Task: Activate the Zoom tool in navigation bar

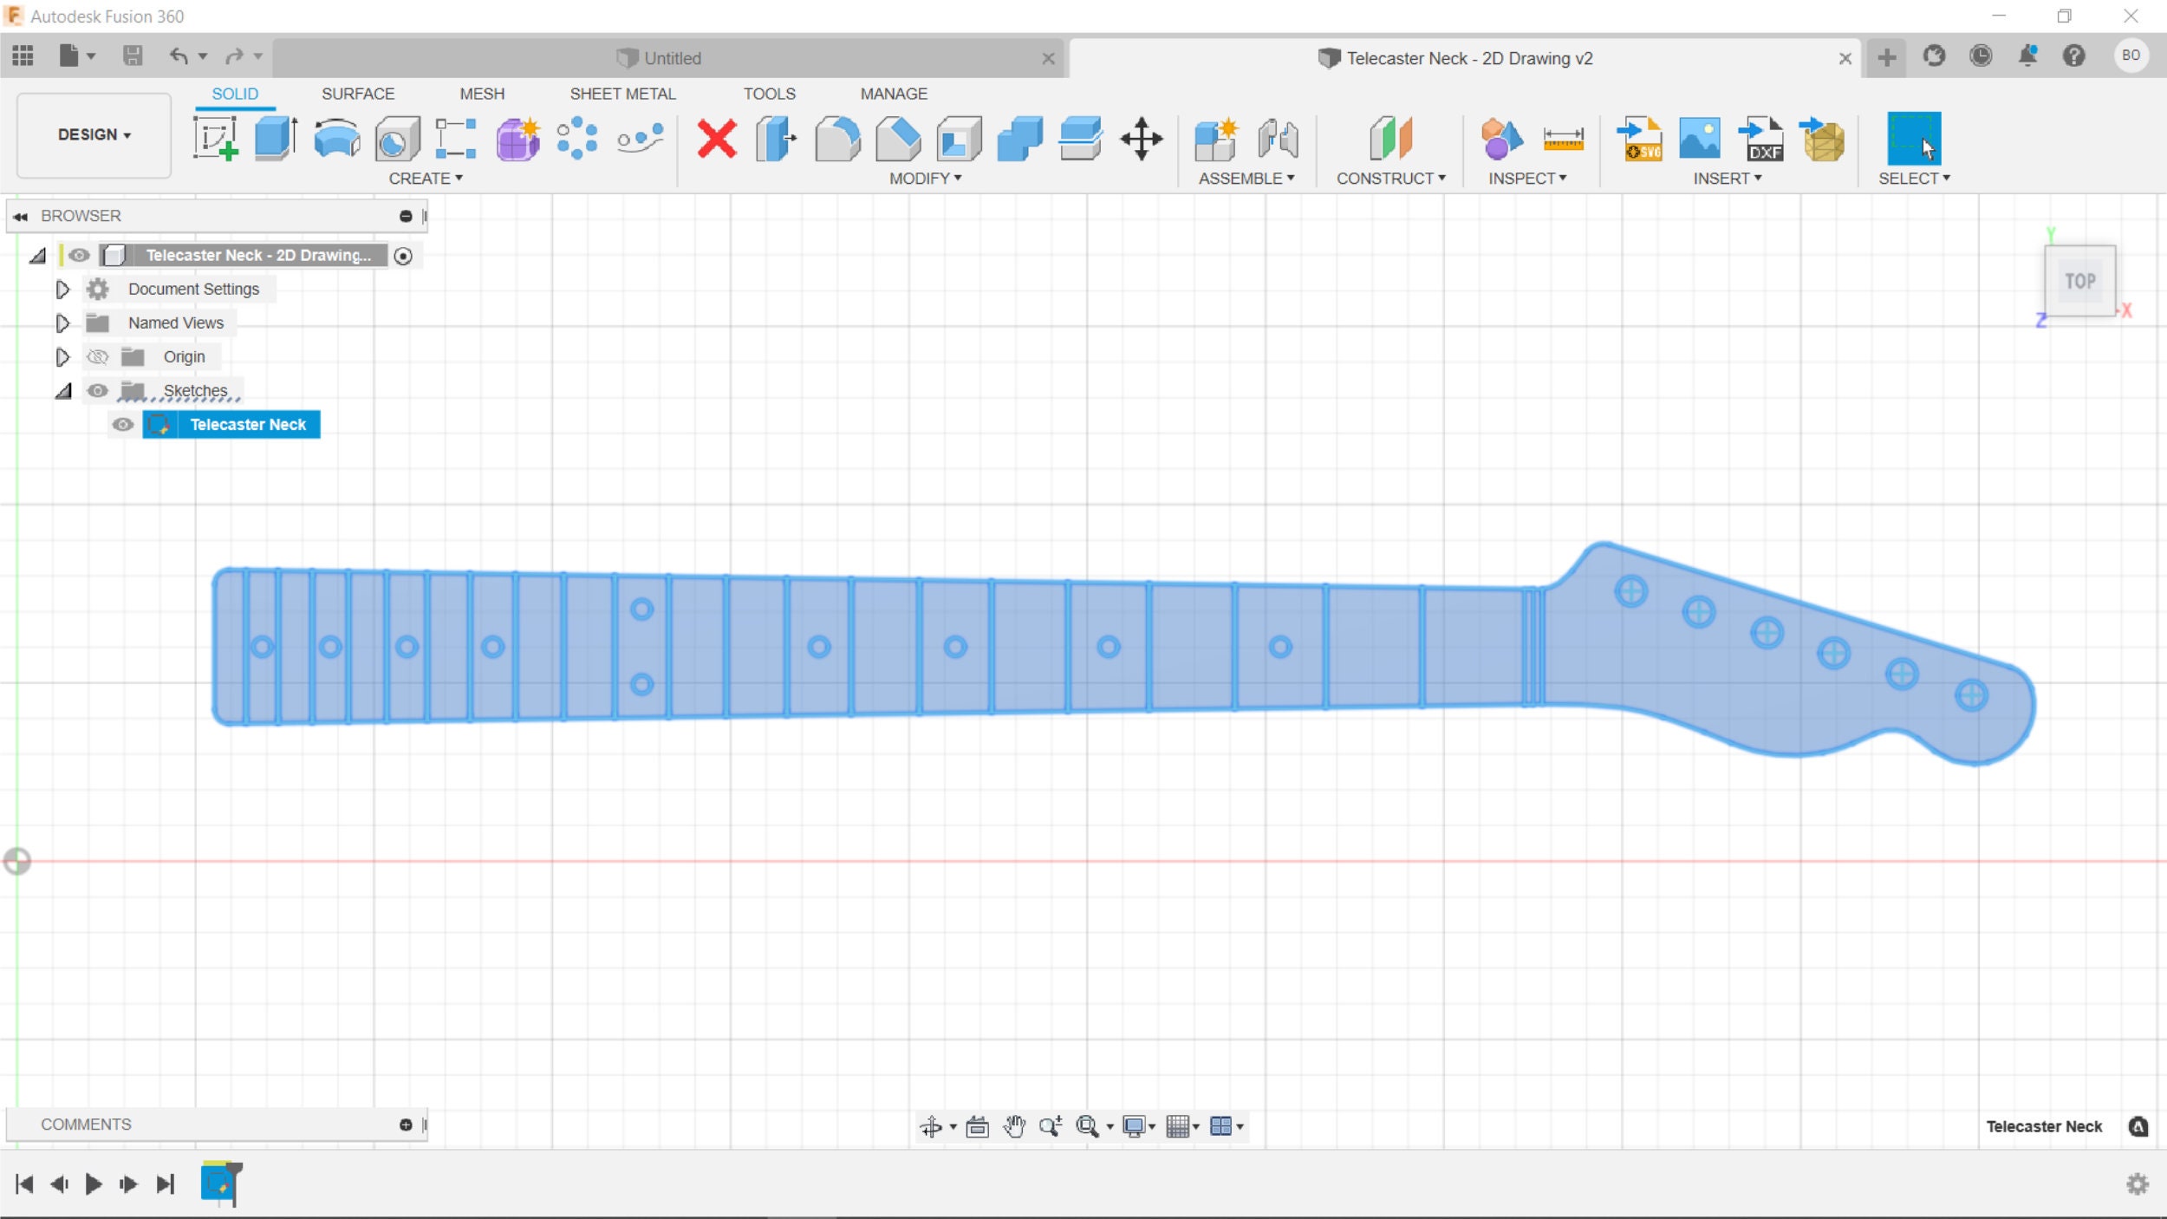Action: coord(1051,1126)
